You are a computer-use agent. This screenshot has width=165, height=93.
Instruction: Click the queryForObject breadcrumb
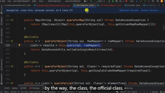coord(73,1)
